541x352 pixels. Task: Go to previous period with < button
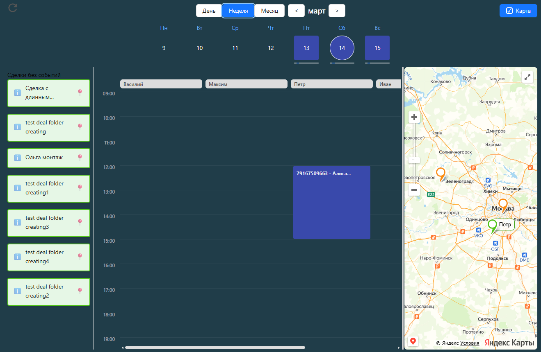[x=296, y=11]
